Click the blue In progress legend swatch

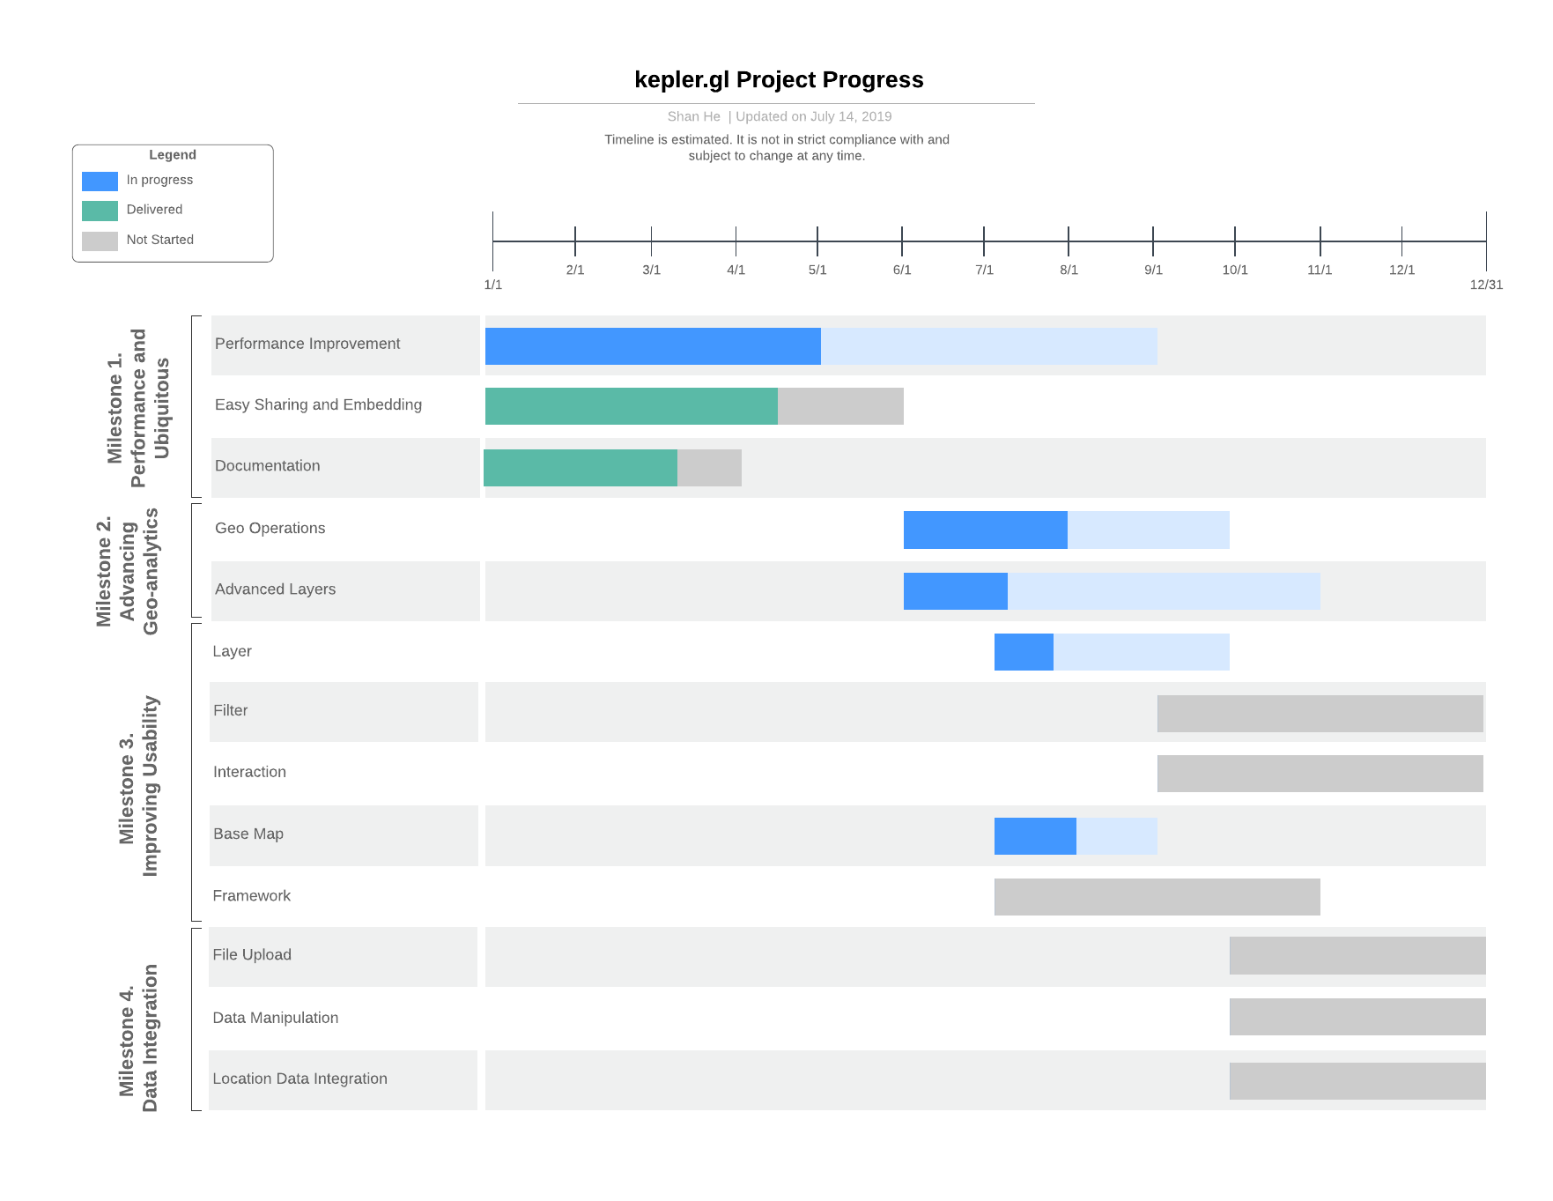(100, 182)
